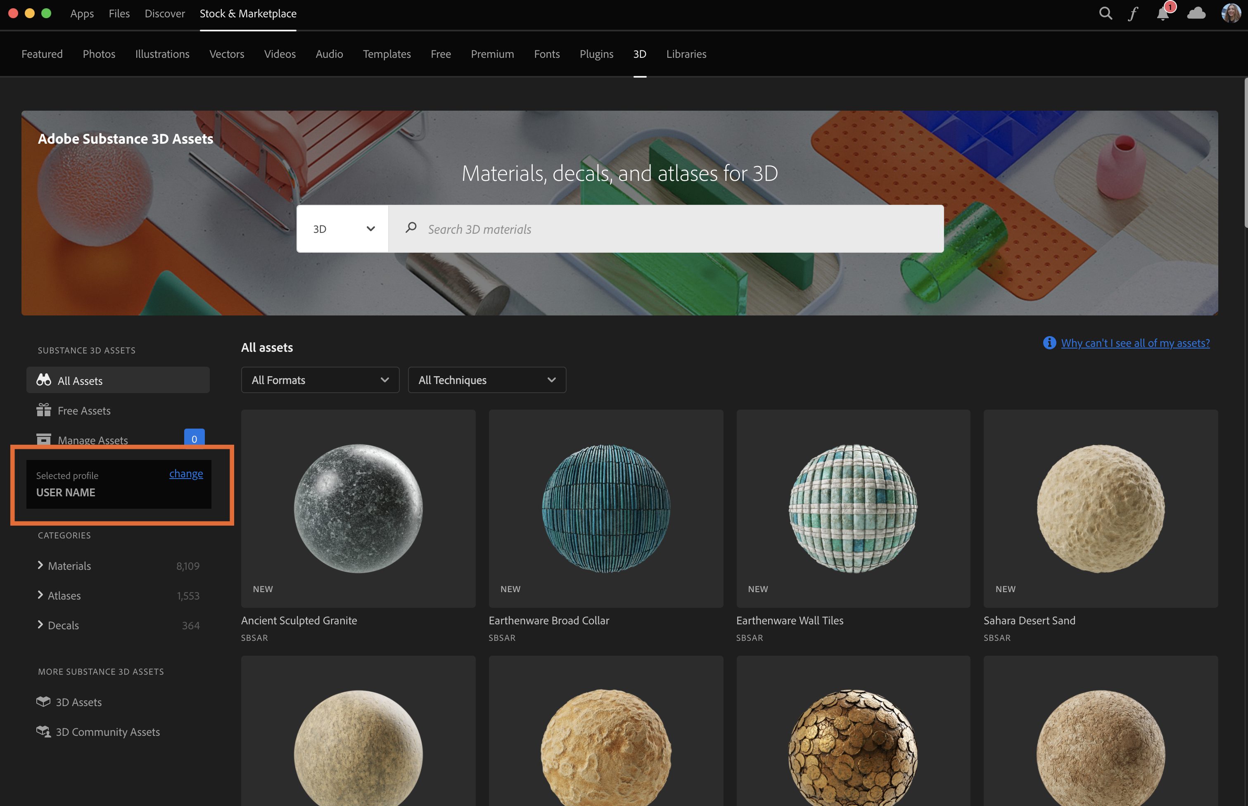1248x806 pixels.
Task: Open the All Formats dropdown
Action: [320, 380]
